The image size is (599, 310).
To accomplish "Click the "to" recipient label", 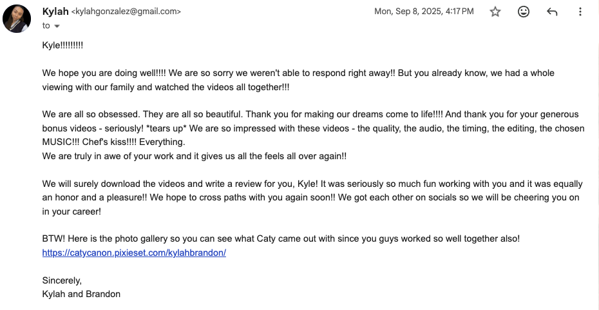I will 46,26.
